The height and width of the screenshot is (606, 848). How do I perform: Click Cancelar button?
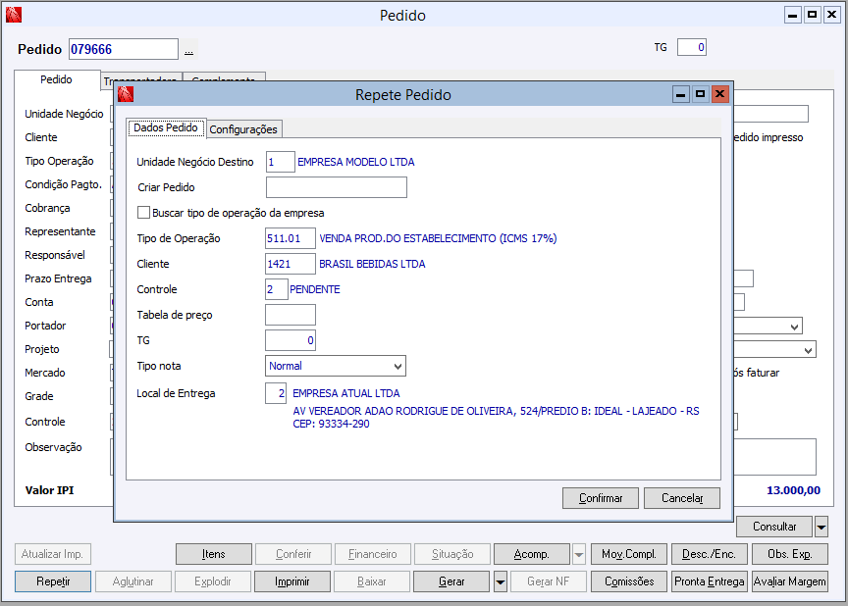pos(682,498)
